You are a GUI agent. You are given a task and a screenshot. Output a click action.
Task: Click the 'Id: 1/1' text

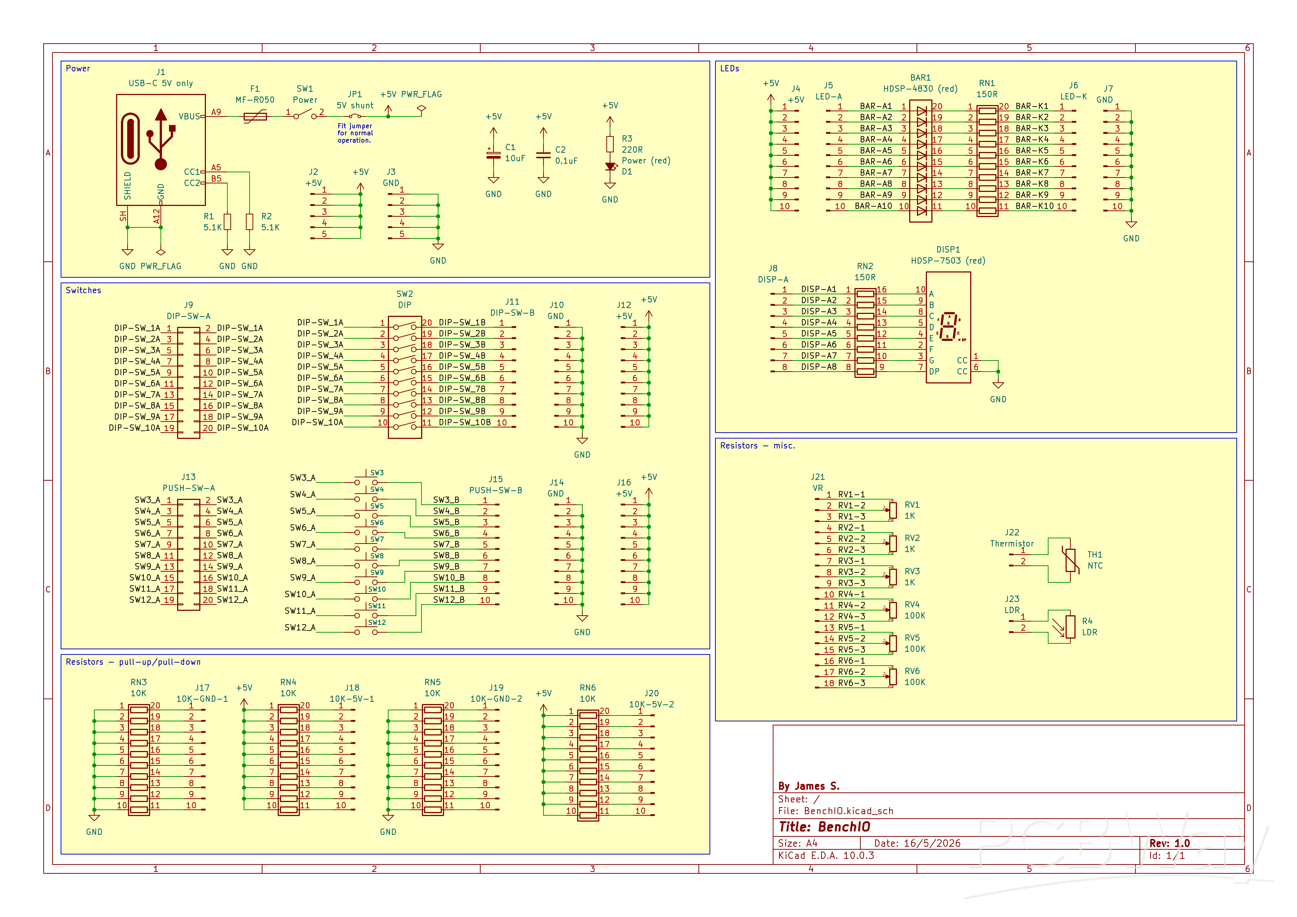1167,855
